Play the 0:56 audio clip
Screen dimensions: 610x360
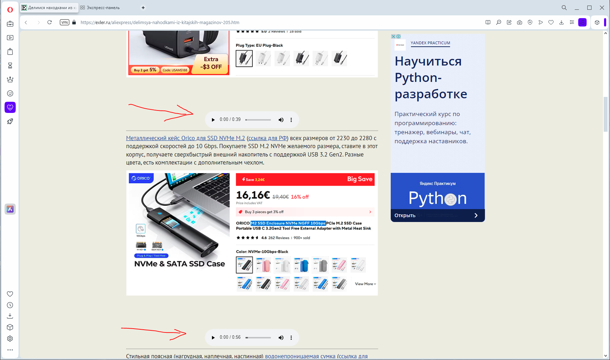tap(213, 338)
